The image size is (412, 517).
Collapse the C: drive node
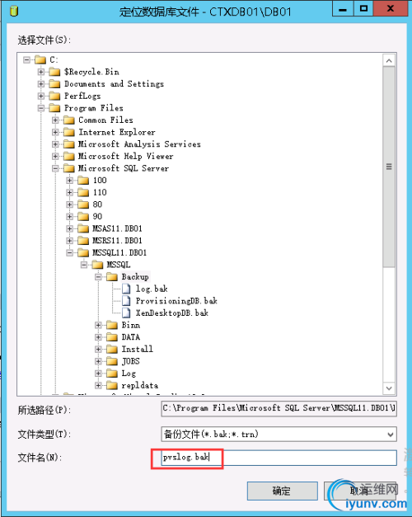point(26,60)
